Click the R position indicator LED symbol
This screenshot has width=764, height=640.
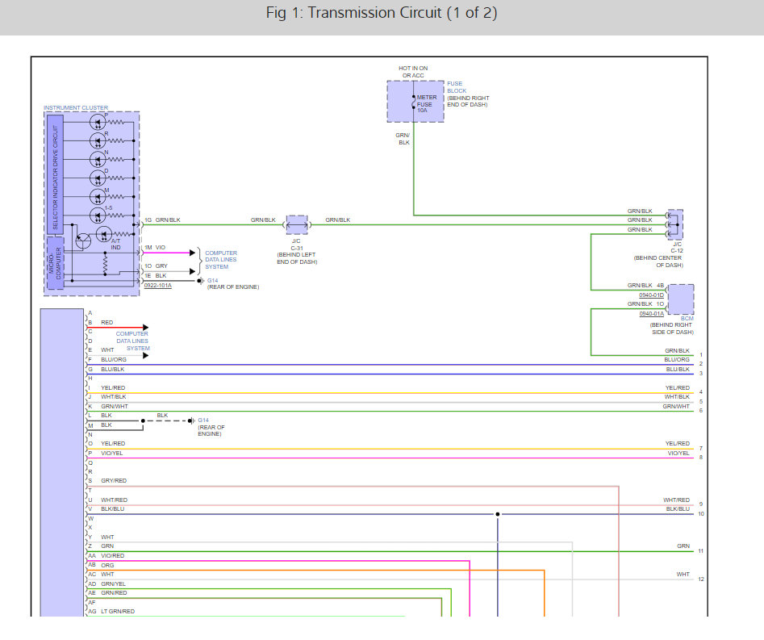pos(96,140)
